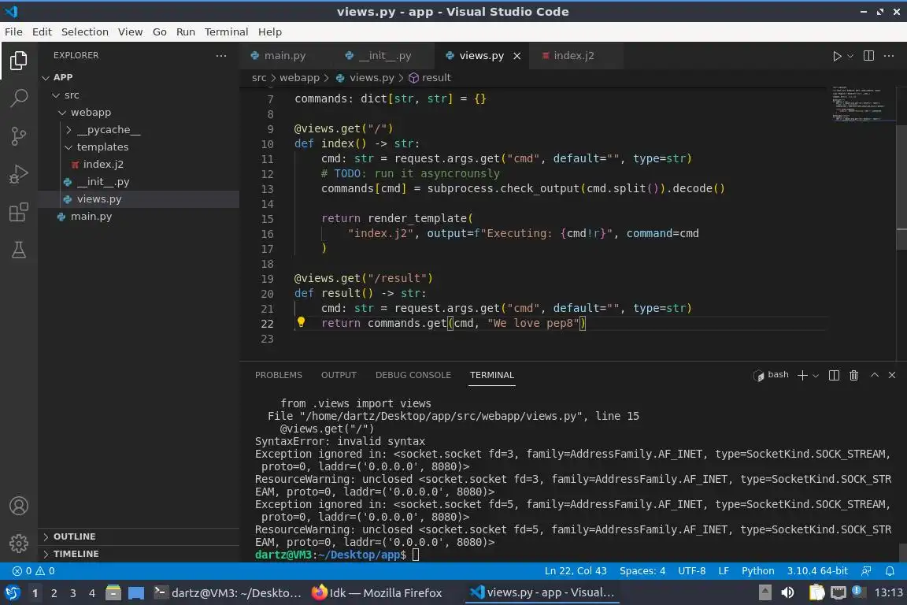Screen dimensions: 907x605
Task: Open the Terminal menu
Action: [226, 32]
